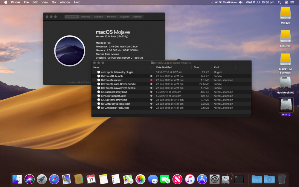Open Messages speech bubble icon in Dock
Screen dimensions: 299x187
153,179
